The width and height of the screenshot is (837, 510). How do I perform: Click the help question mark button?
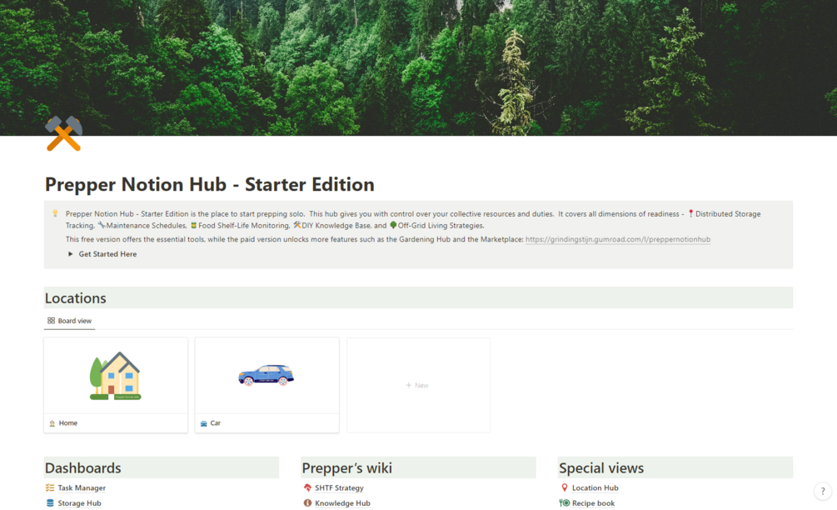point(823,491)
